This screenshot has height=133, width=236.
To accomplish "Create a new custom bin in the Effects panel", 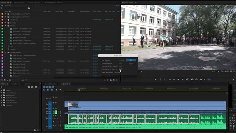I will tap(35, 130).
